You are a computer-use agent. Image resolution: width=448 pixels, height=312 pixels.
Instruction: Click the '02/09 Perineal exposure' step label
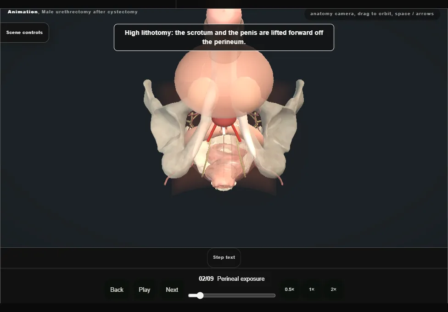tap(232, 279)
